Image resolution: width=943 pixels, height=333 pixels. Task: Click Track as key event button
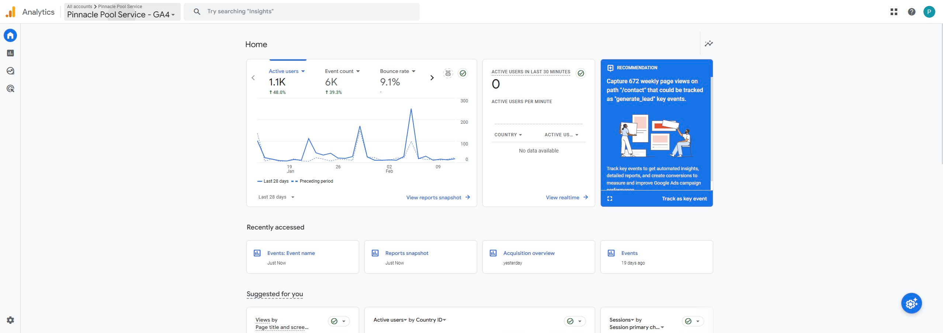tap(684, 199)
